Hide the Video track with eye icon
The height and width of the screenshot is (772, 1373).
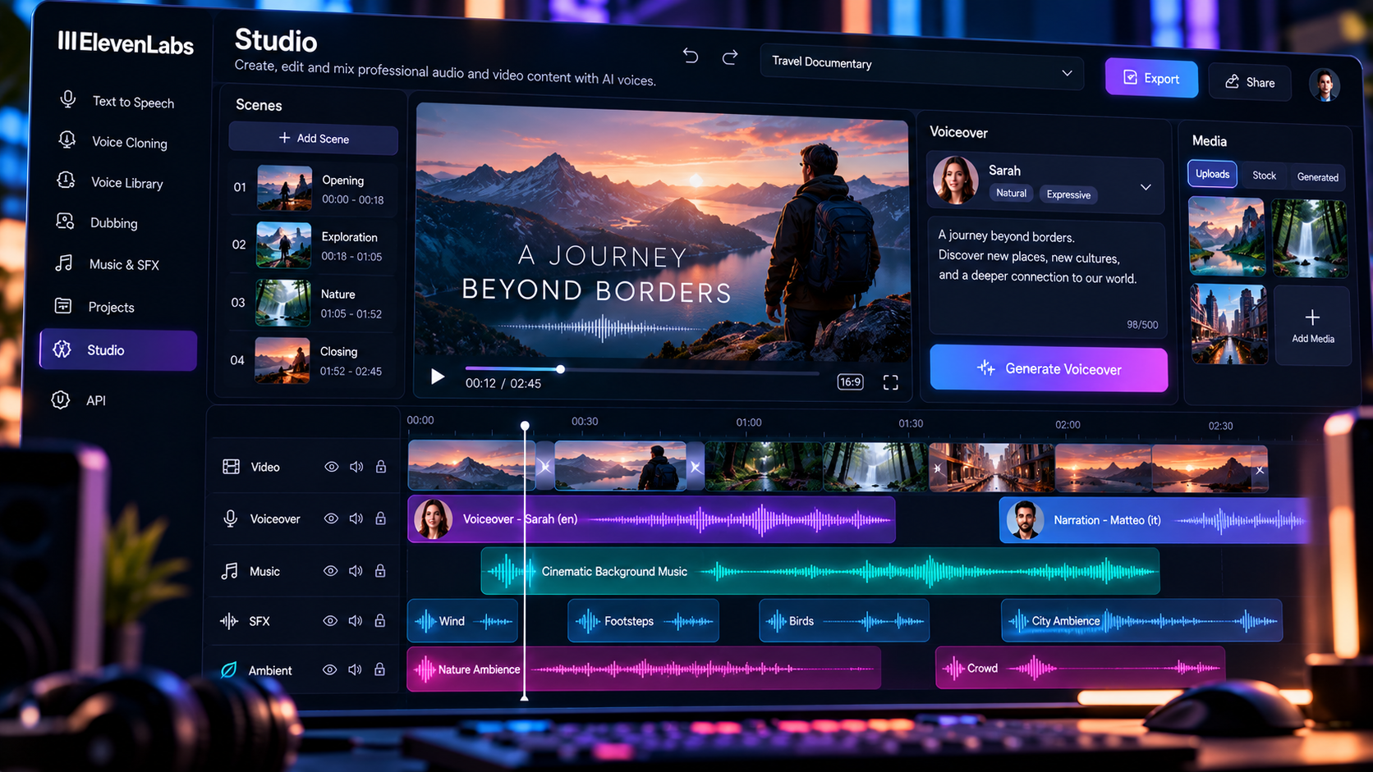point(331,467)
